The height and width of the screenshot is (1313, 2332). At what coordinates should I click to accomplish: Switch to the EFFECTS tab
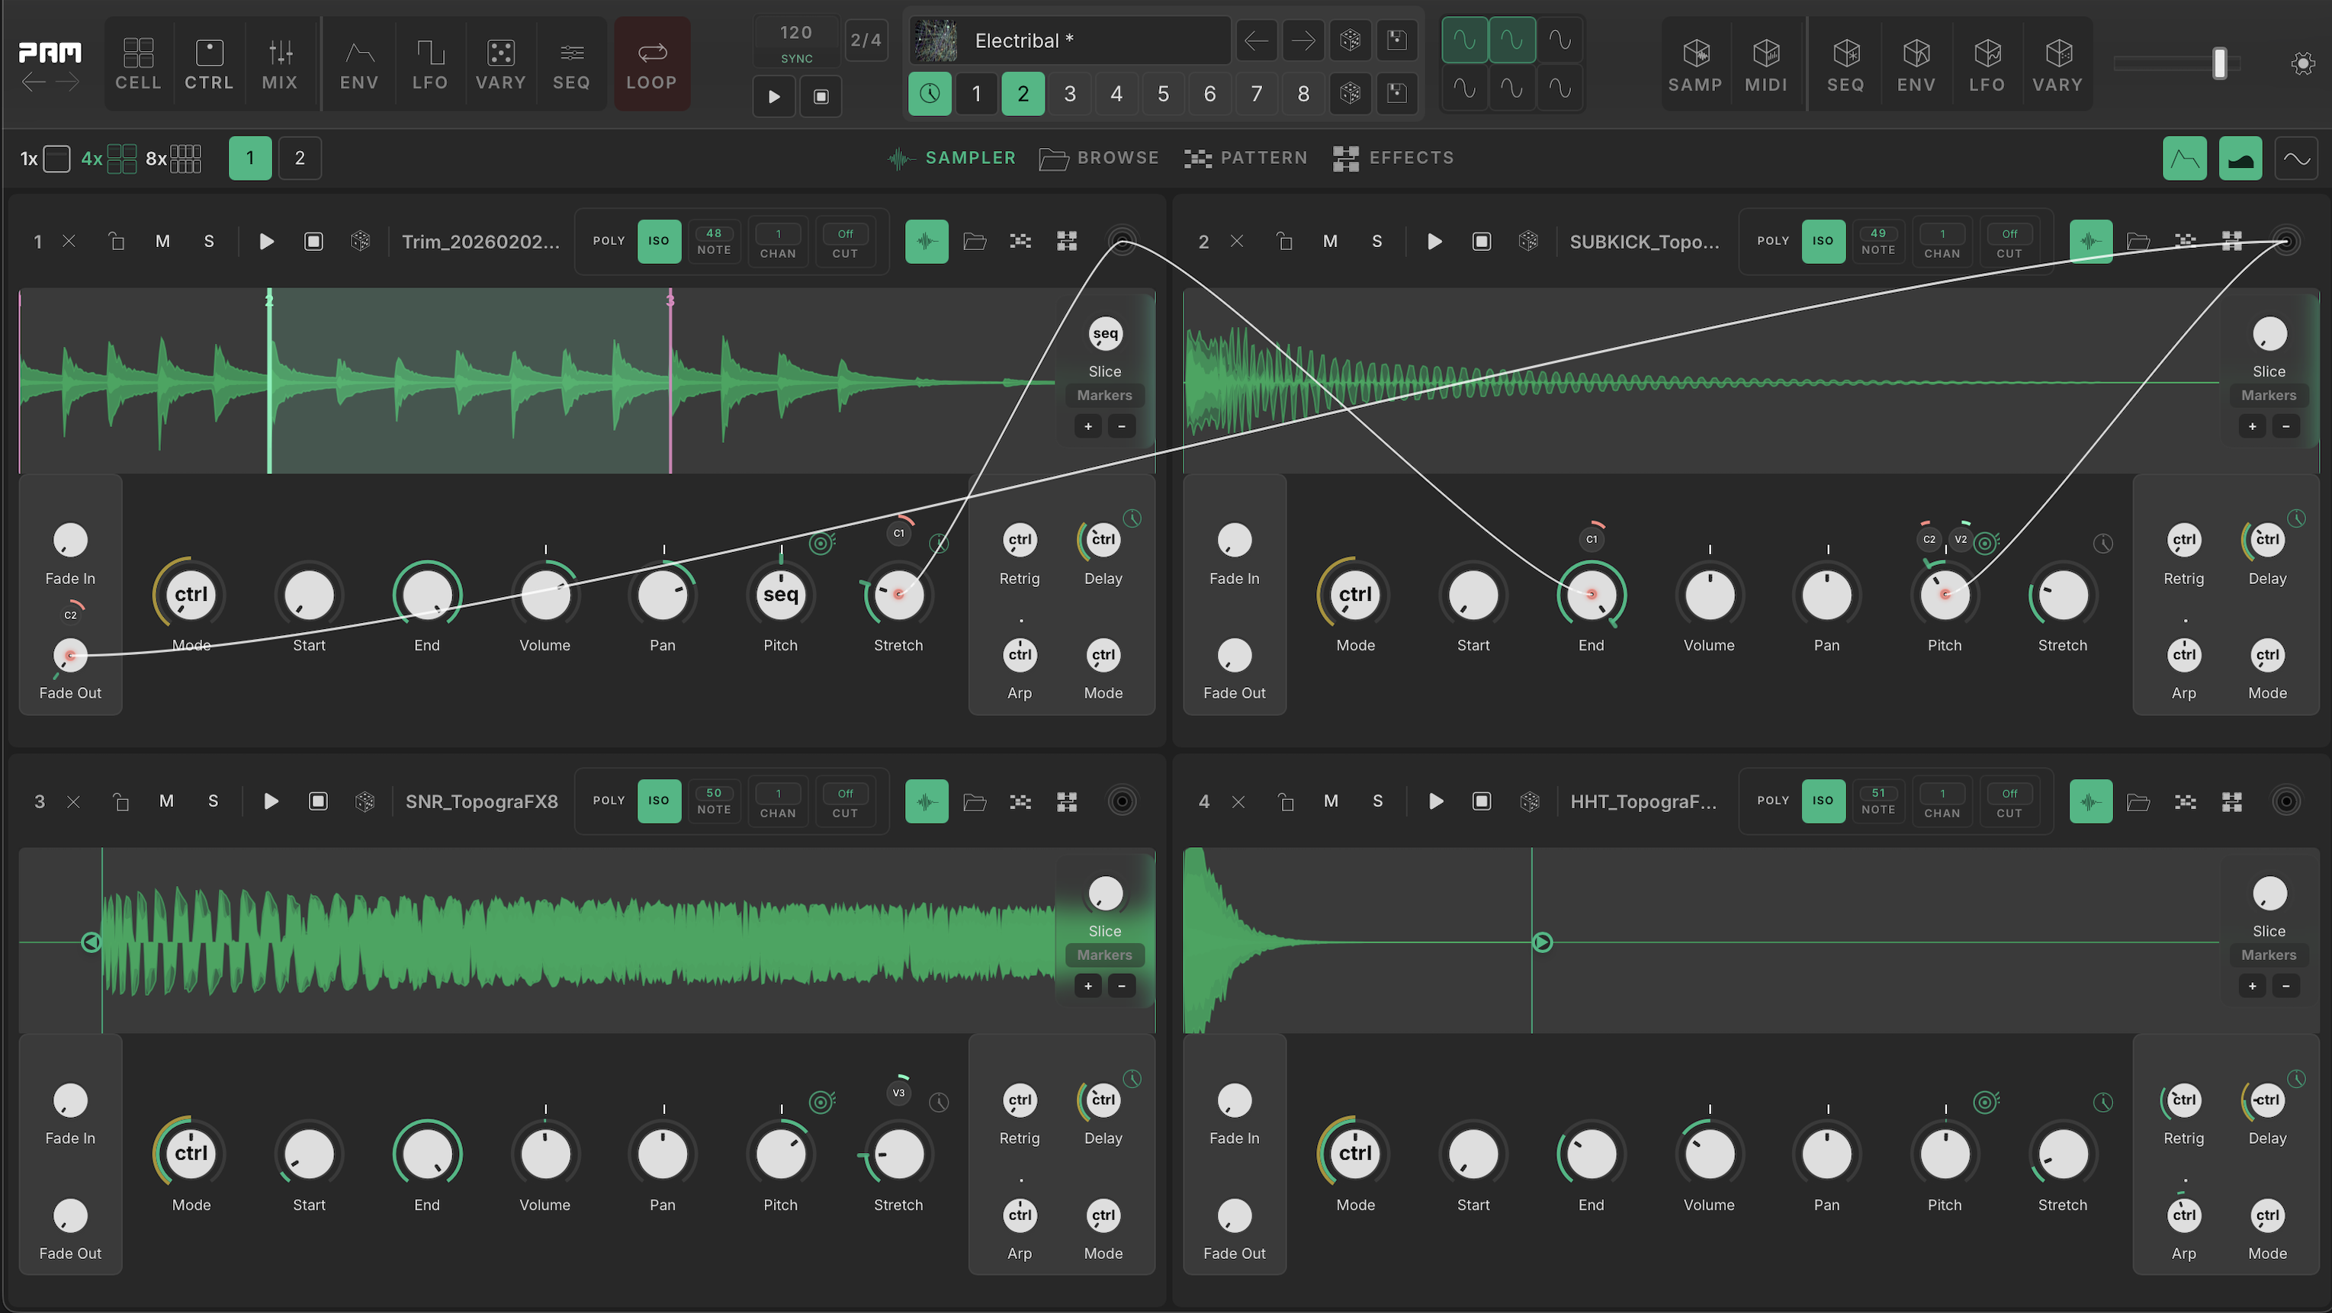1394,159
